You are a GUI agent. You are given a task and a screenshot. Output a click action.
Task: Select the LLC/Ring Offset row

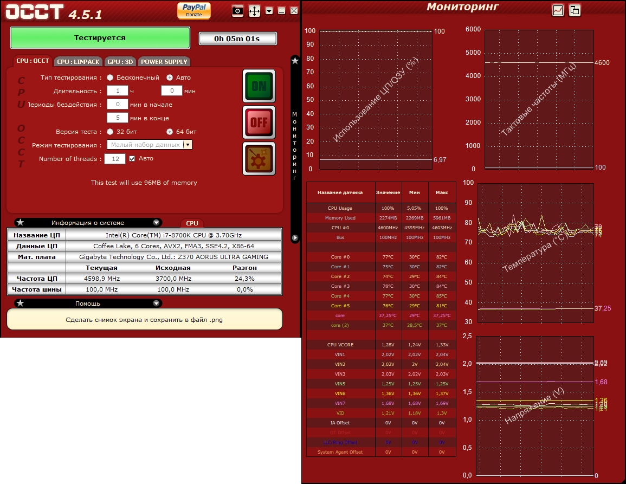(381, 442)
